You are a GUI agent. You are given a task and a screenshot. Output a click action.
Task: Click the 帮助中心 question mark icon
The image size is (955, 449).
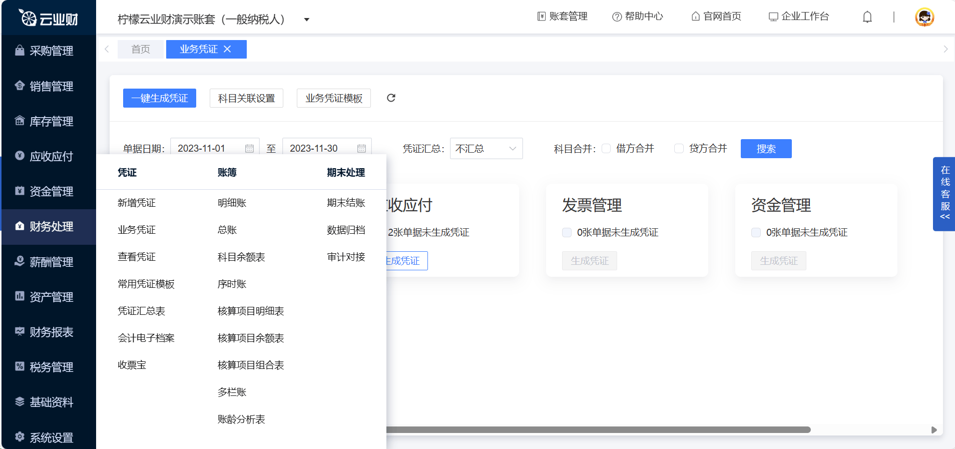[617, 17]
